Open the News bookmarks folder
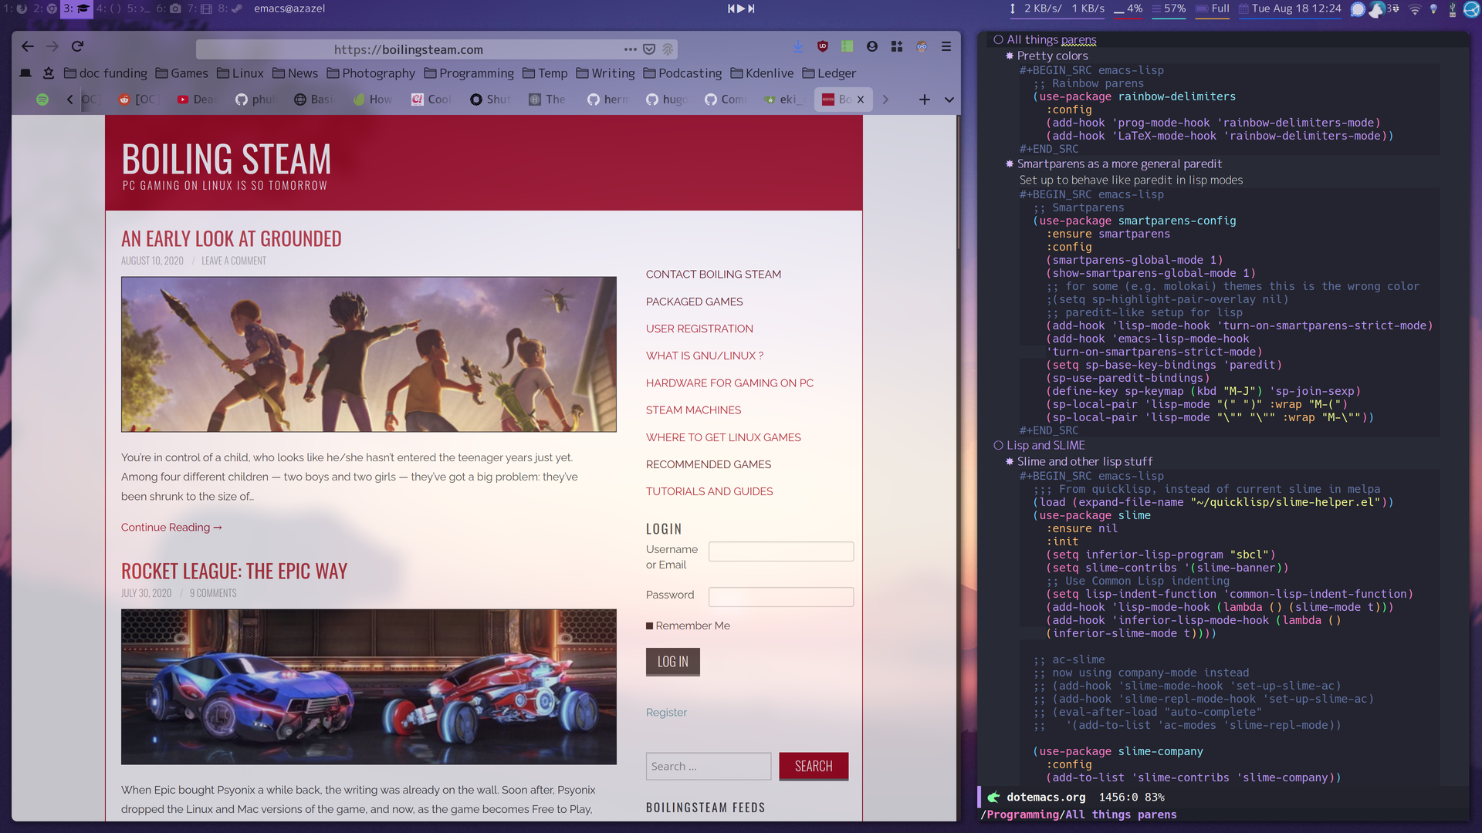Viewport: 1482px width, 833px height. click(295, 73)
